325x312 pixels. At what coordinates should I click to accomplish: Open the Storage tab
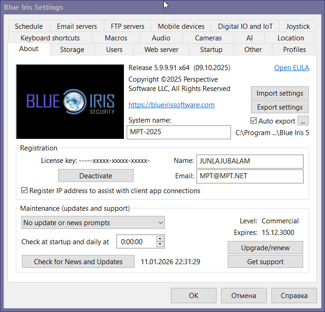click(x=72, y=50)
